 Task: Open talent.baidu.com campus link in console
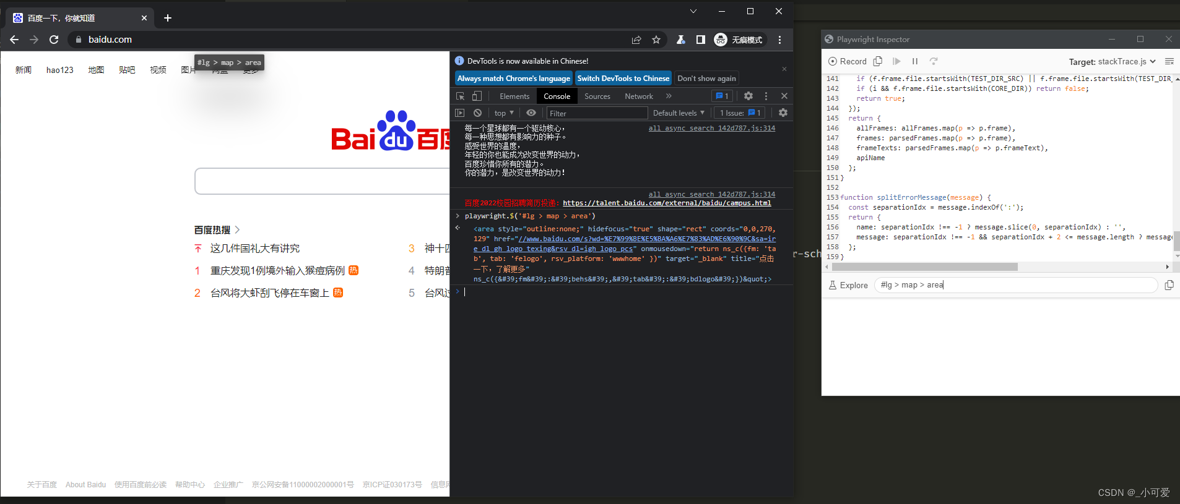click(667, 203)
